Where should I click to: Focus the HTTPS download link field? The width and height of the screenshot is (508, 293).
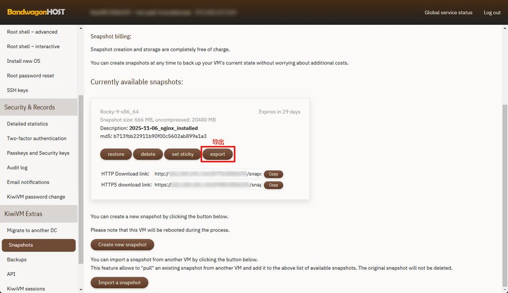pyautogui.click(x=208, y=185)
